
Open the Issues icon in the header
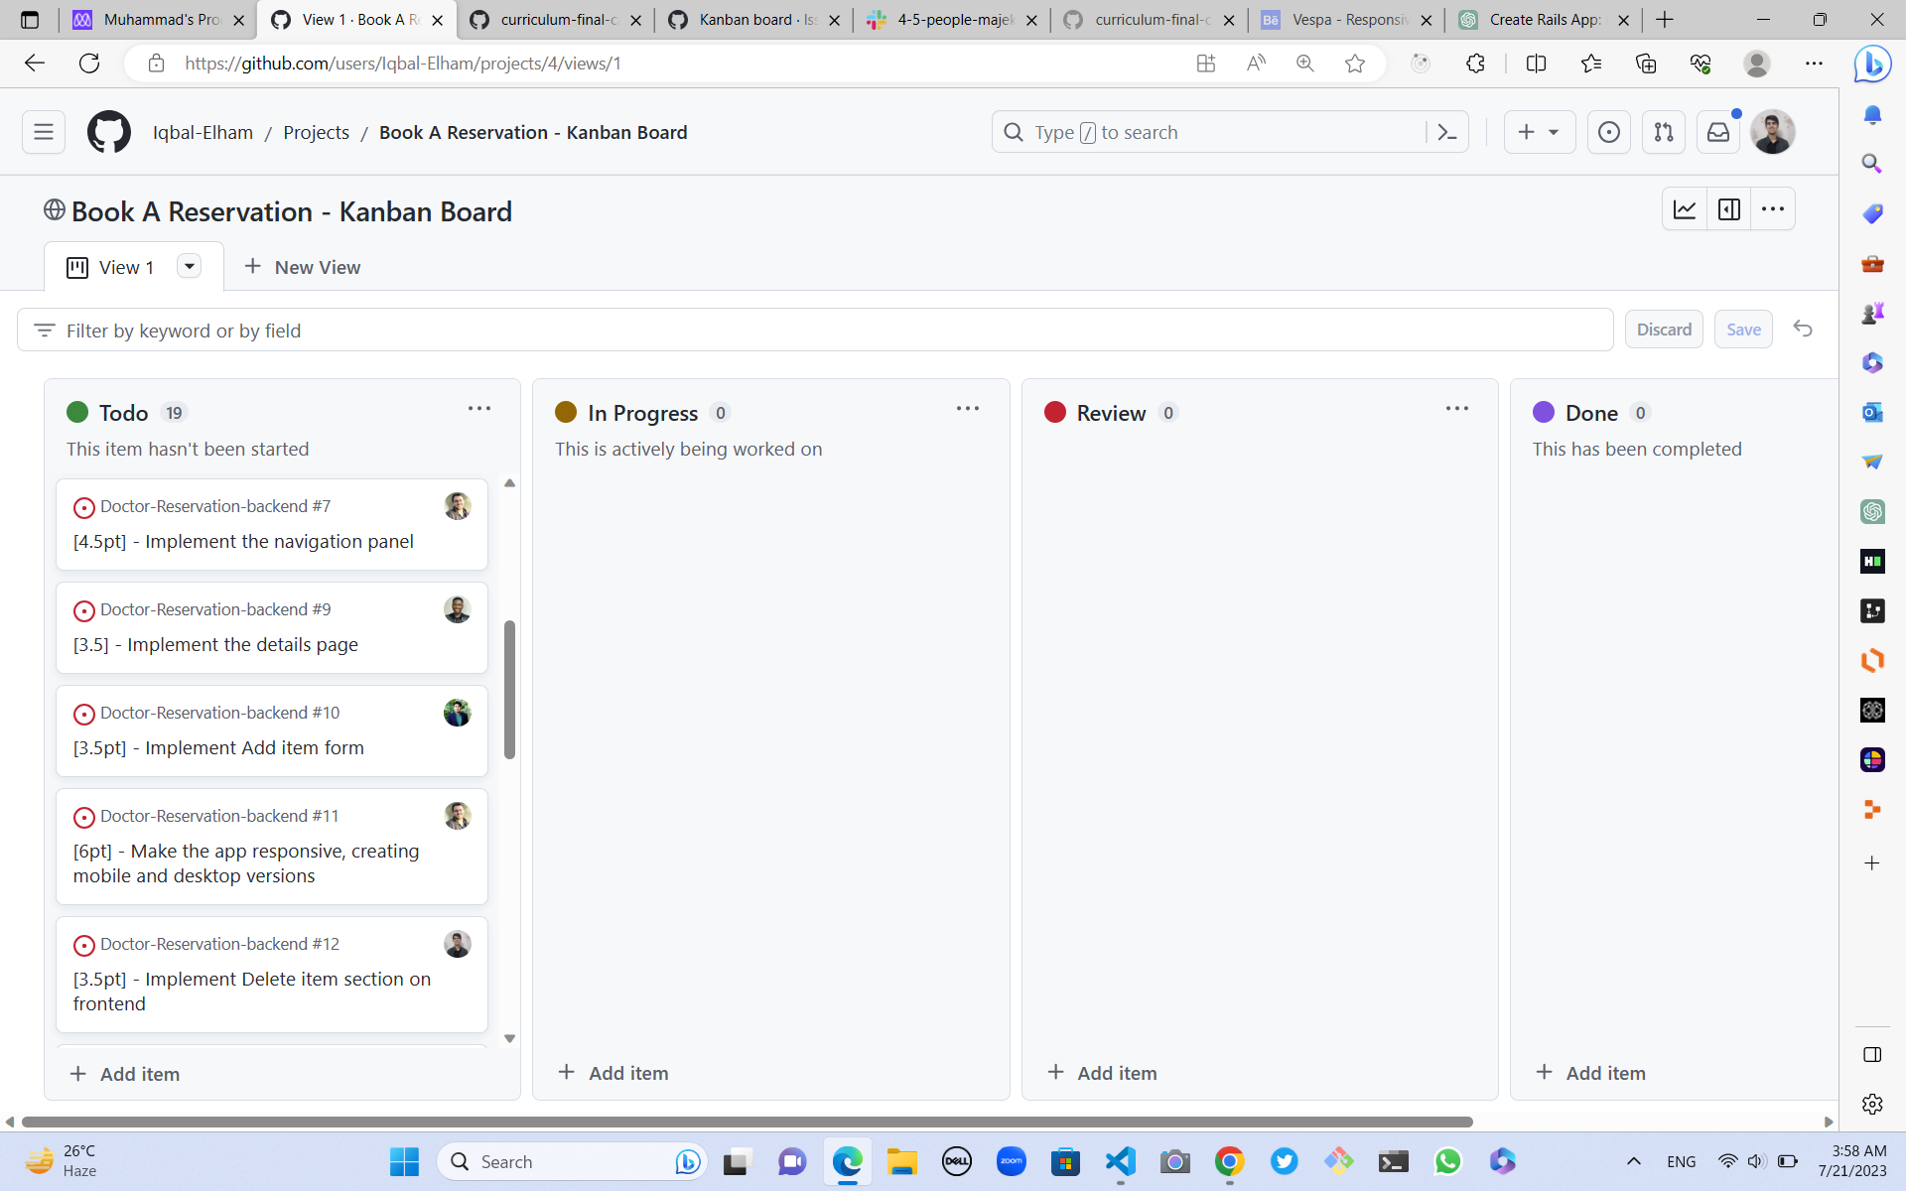1608,131
